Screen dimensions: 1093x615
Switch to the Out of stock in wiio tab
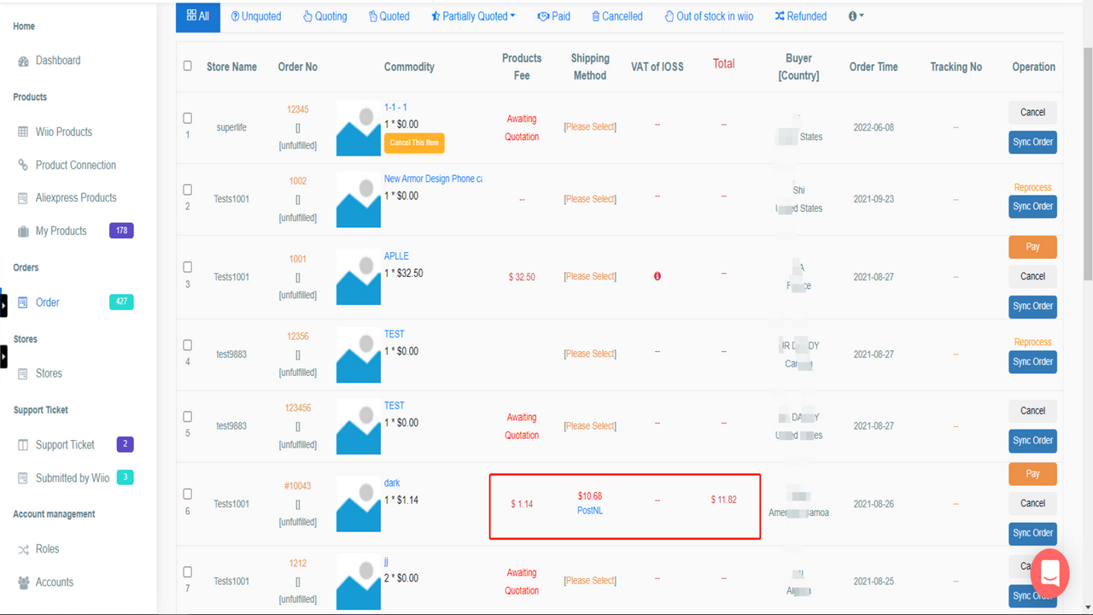(708, 15)
